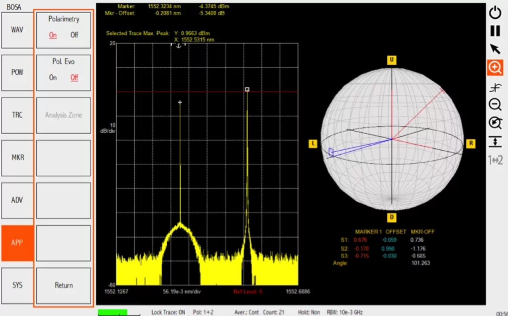Select the SYS menu tab
The height and width of the screenshot is (316, 508).
coord(17,285)
